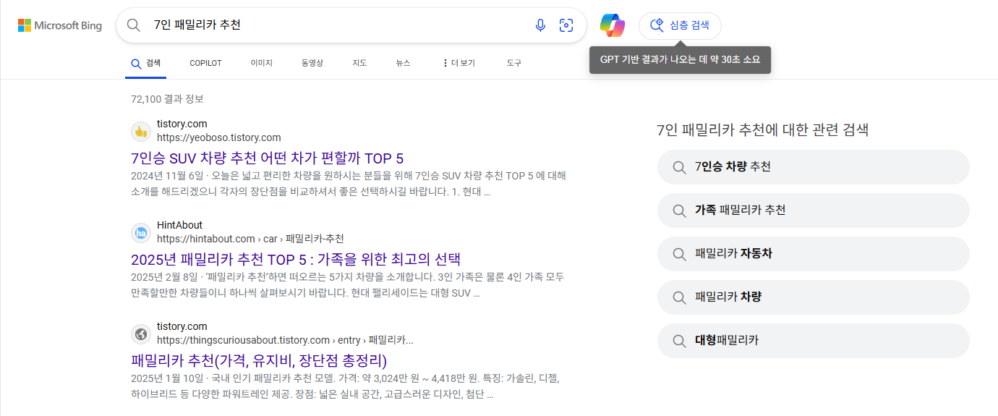Screen dimensions: 998x416
Task: Click the snippet dated 2025년 2월 8일
Action: click(348, 285)
